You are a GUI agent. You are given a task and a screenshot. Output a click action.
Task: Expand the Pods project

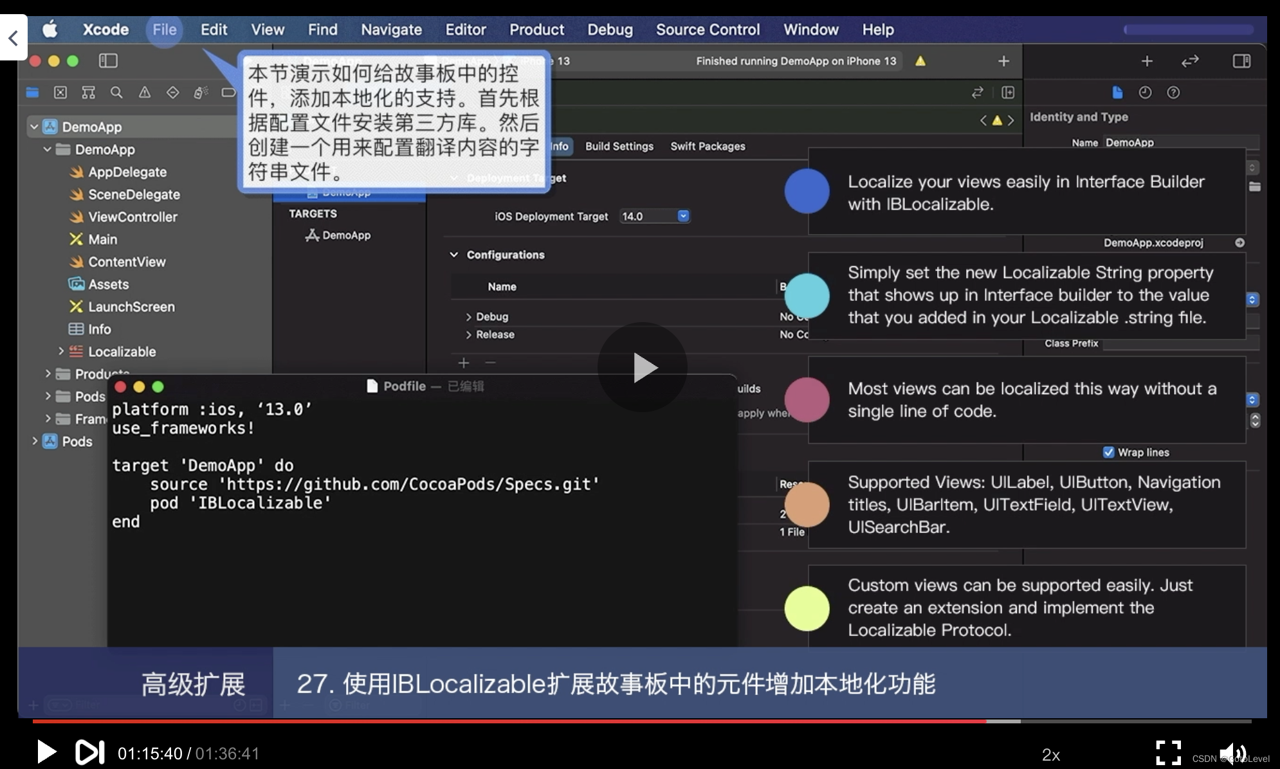[35, 441]
